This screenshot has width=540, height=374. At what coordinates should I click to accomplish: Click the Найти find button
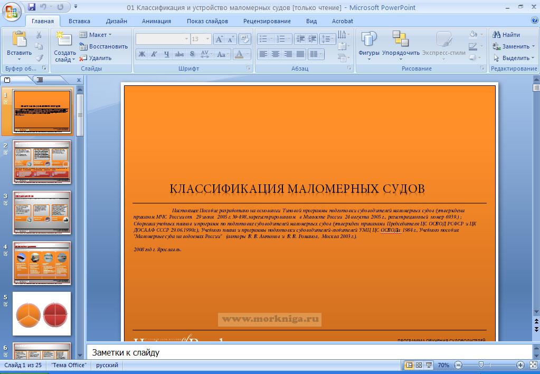point(506,35)
